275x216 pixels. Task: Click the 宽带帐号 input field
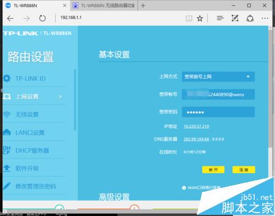(218, 94)
